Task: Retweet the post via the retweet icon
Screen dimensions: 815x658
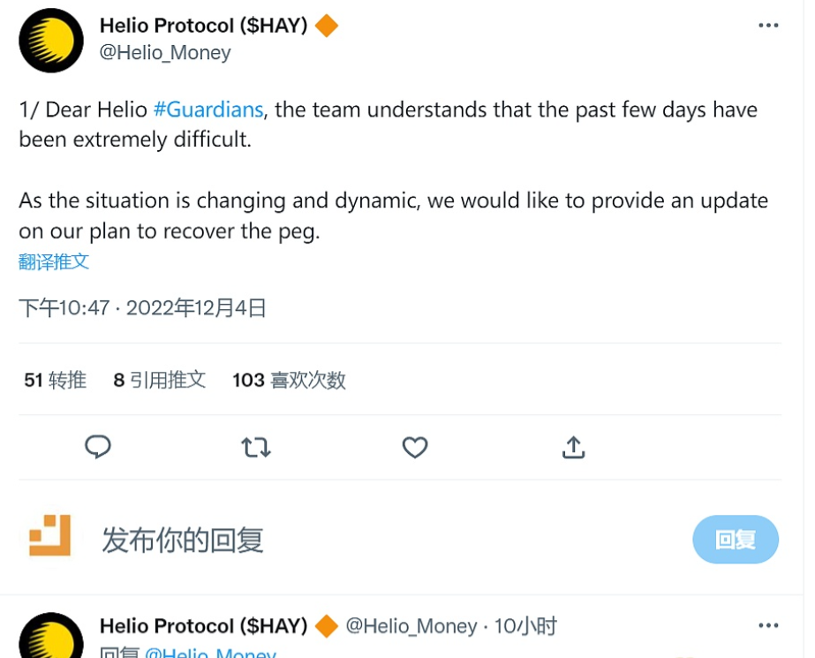Action: pos(256,448)
